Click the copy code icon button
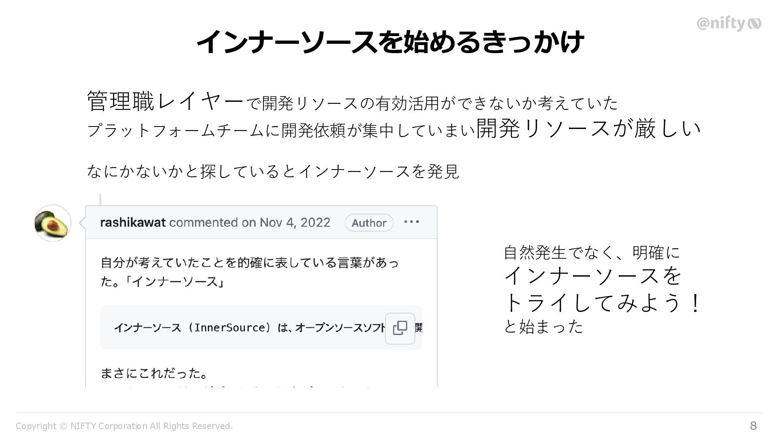The width and height of the screenshot is (778, 438). pos(400,328)
